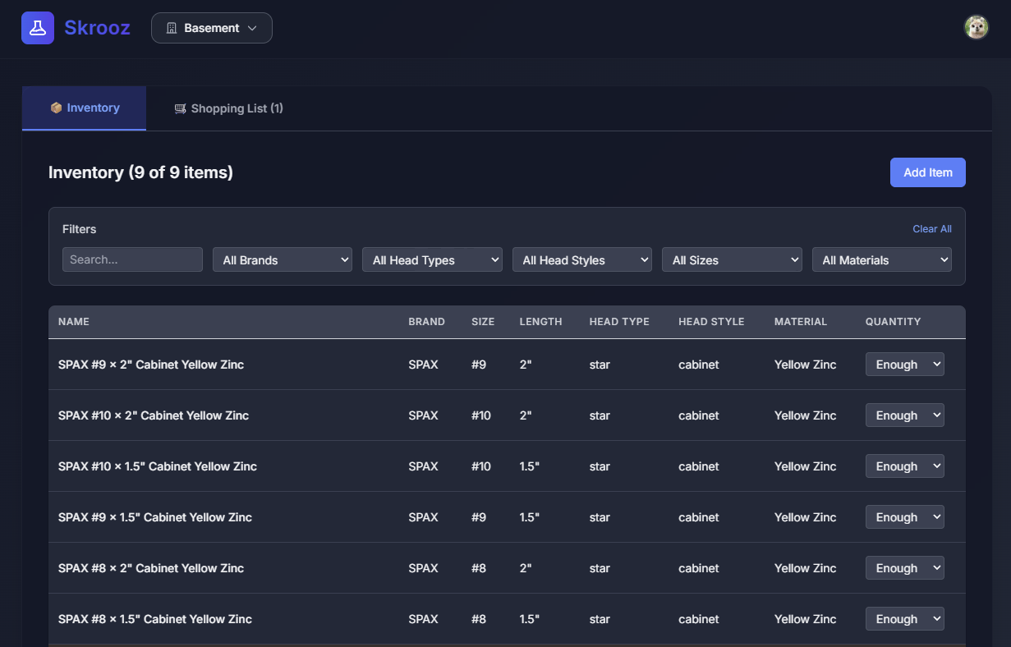Open quantity dropdown for SPAX #10 × 1.5"
Screen dimensions: 1011x647
tap(904, 466)
